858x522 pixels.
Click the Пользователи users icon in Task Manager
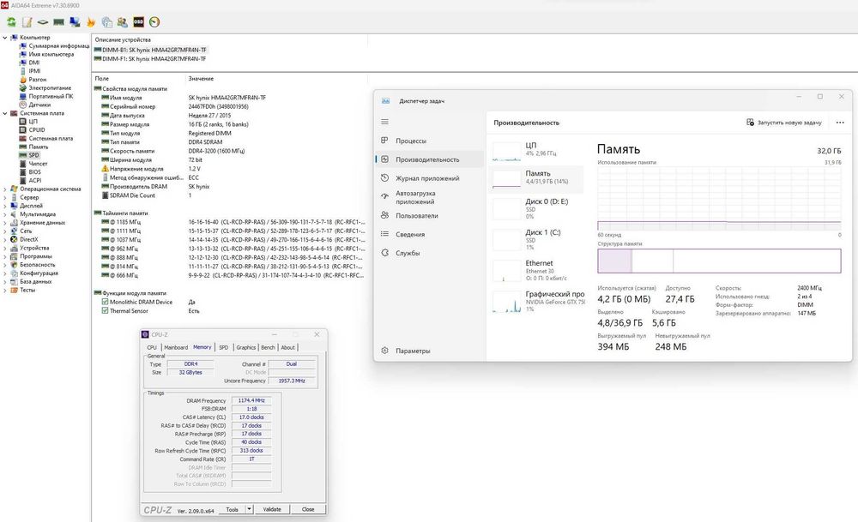[x=384, y=215]
